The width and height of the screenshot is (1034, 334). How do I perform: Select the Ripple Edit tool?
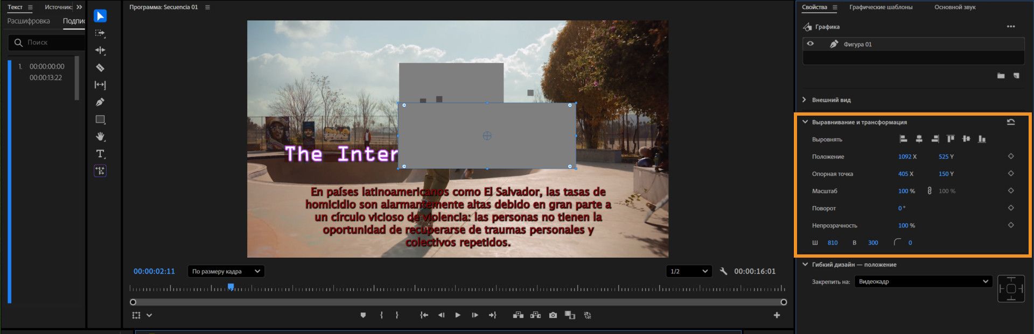tap(100, 51)
